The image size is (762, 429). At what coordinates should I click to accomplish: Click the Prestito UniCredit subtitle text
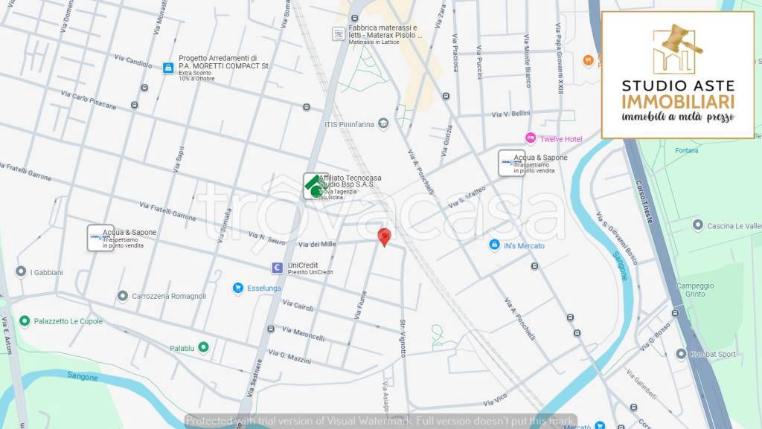pyautogui.click(x=310, y=272)
